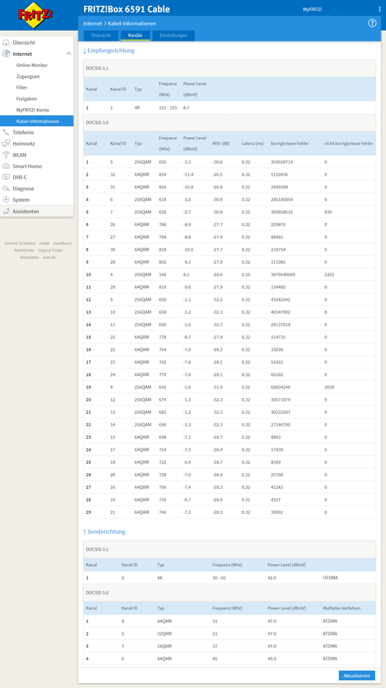The height and width of the screenshot is (688, 386).
Task: Click the Telefonie phone icon
Action: (x=6, y=132)
